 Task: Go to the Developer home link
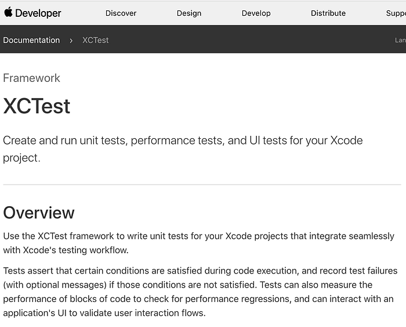38,13
